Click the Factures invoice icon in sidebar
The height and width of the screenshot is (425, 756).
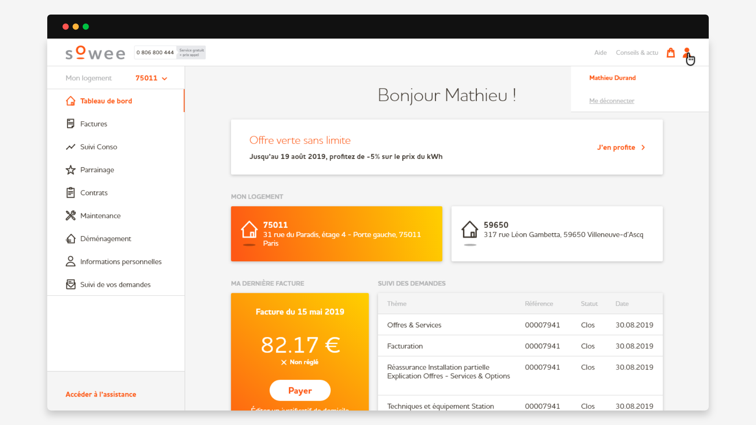(70, 124)
